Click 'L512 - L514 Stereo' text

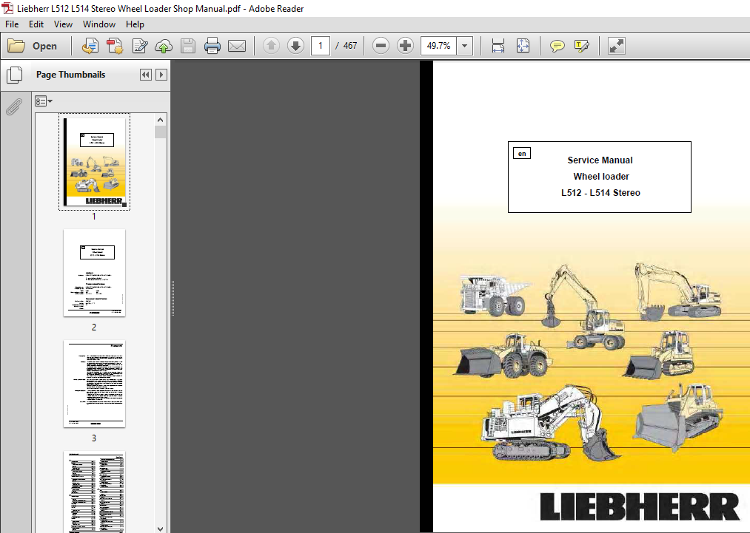coord(600,193)
